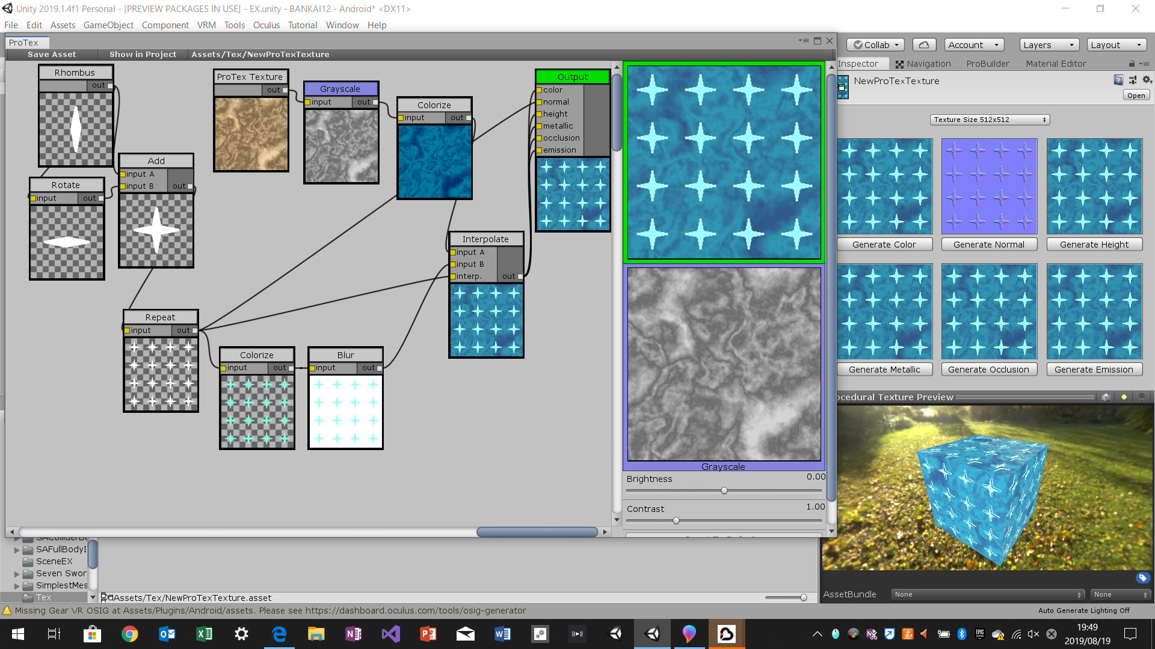The image size is (1155, 649).
Task: Click the cloud services icon
Action: tap(924, 45)
